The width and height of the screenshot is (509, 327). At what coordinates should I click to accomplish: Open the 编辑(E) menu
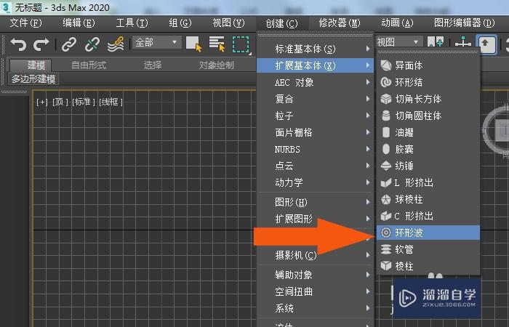point(79,23)
